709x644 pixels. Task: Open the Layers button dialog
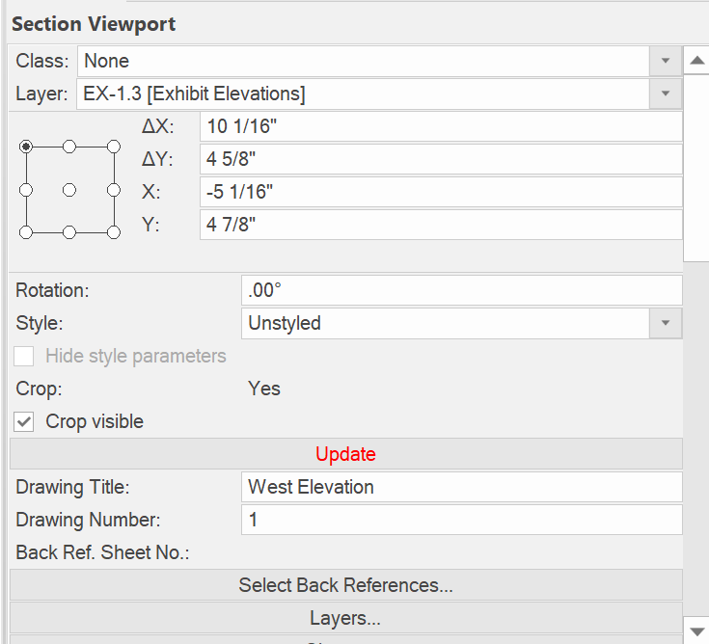click(345, 618)
